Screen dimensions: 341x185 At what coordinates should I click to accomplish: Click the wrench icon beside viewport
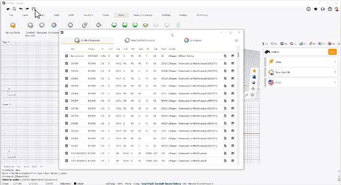[x=247, y=95]
